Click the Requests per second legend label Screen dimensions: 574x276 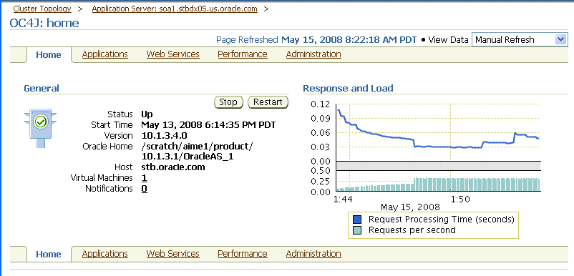point(412,230)
